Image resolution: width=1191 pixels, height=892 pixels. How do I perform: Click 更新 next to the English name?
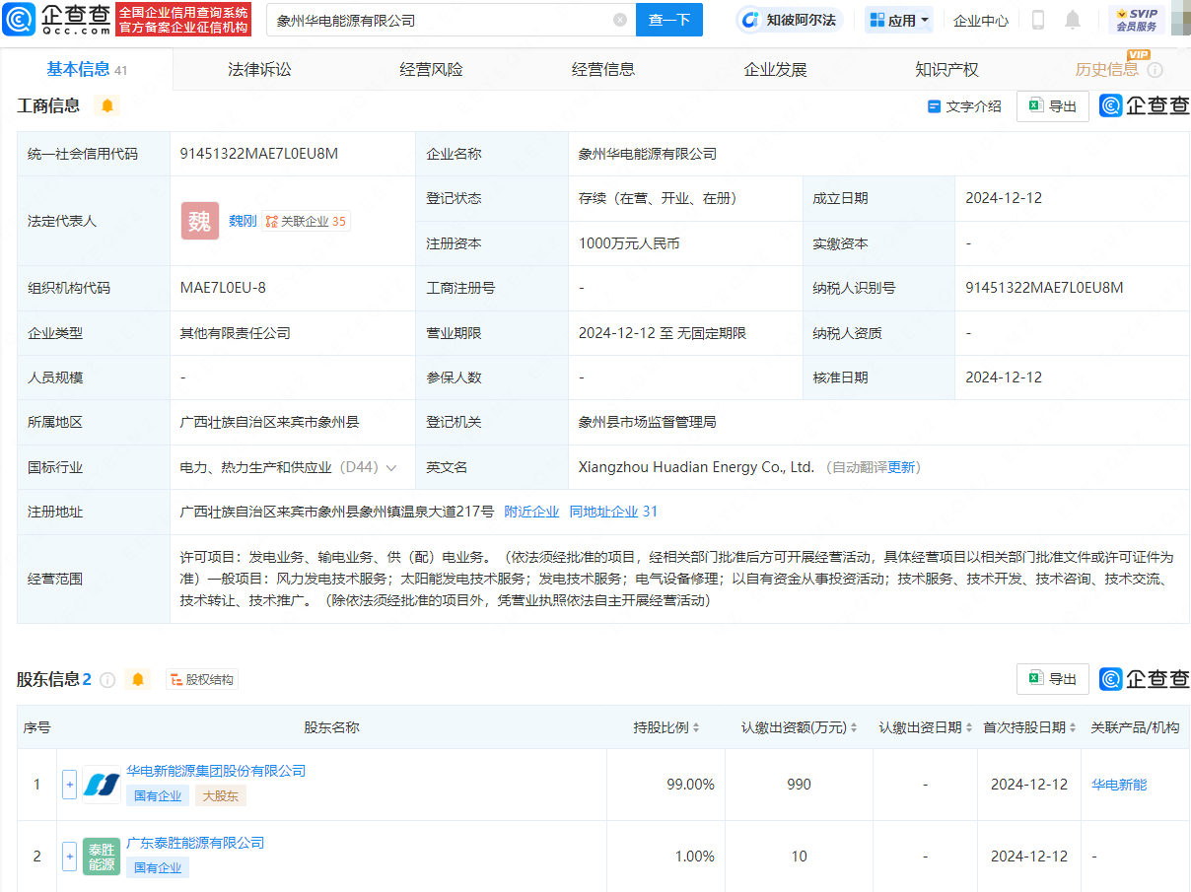[902, 467]
